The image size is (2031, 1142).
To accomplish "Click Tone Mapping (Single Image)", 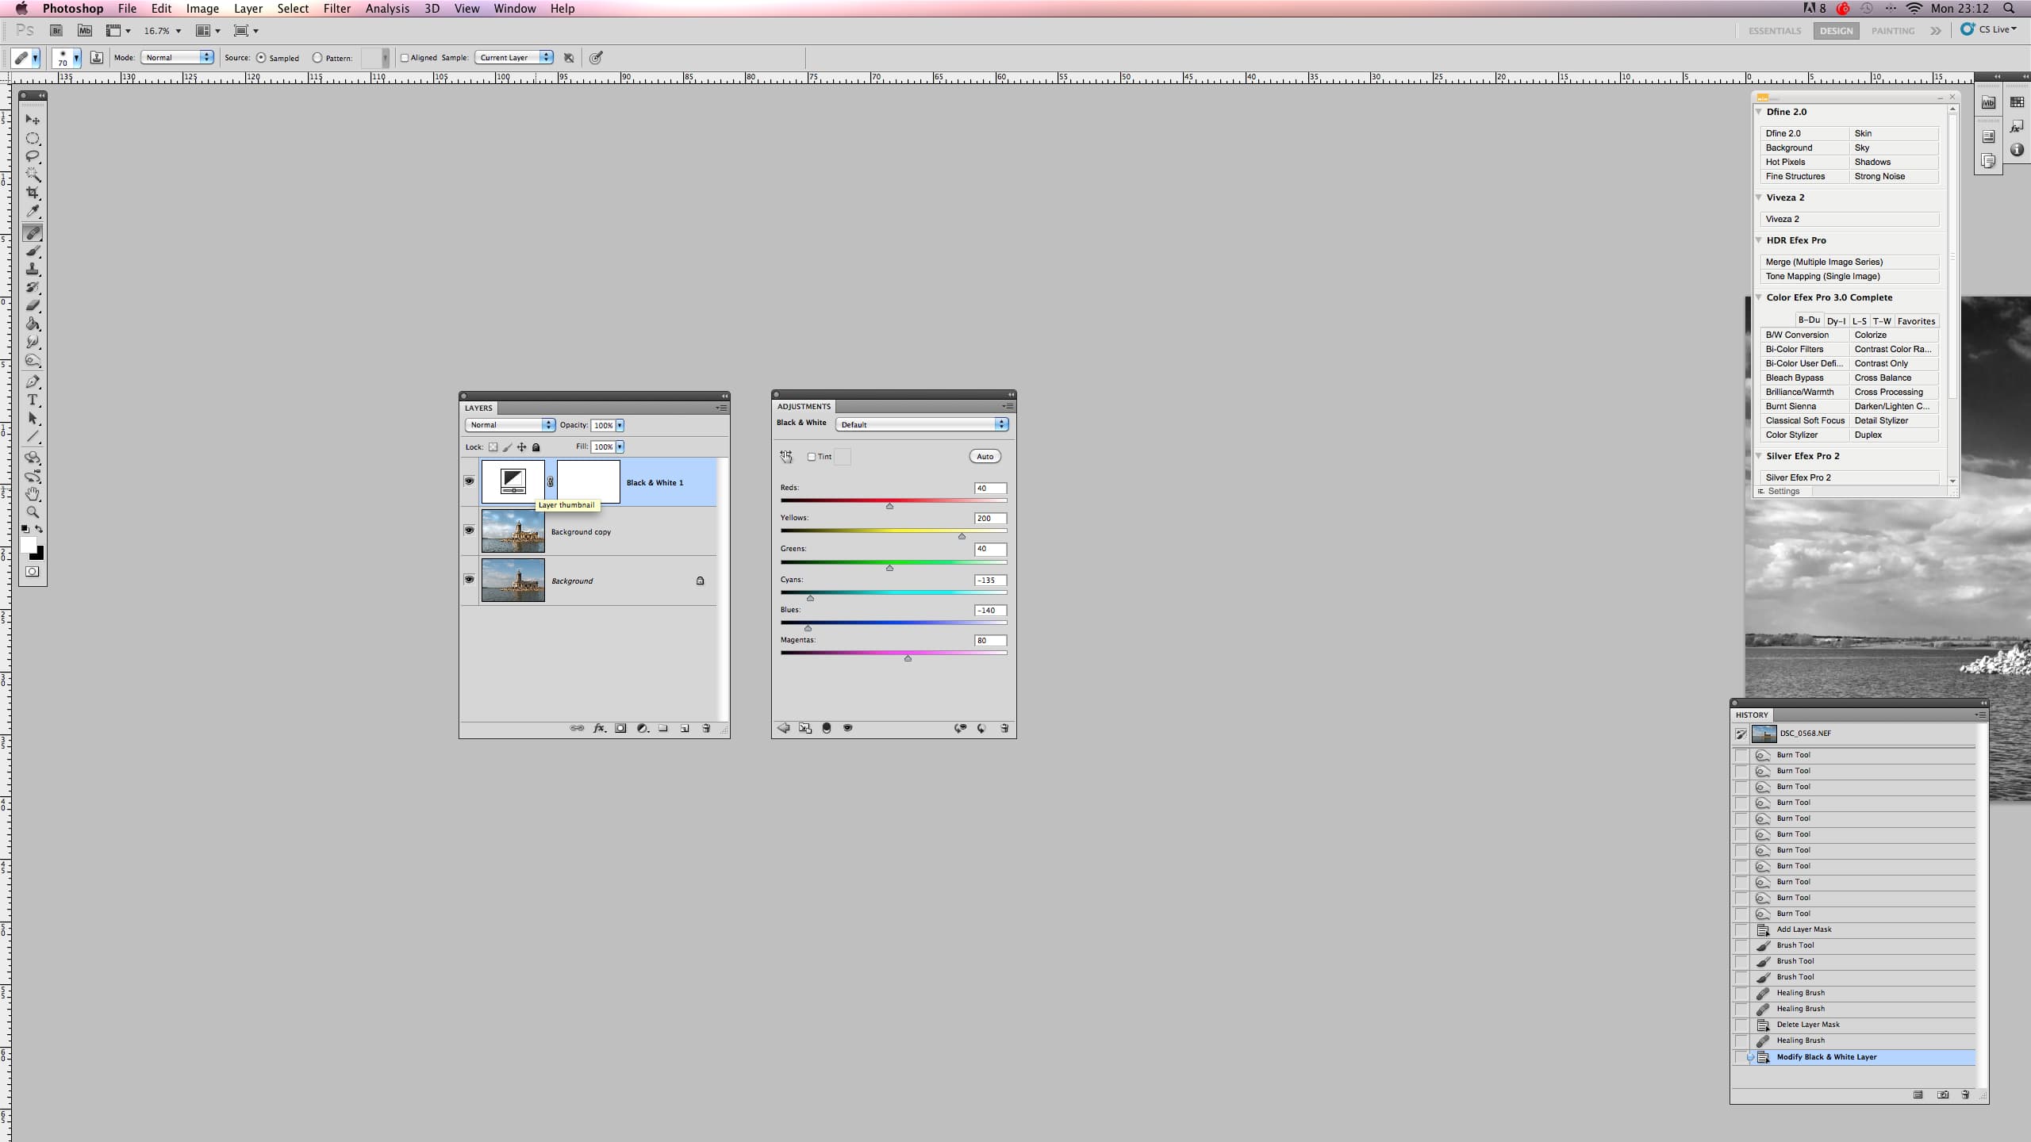I will point(1849,276).
